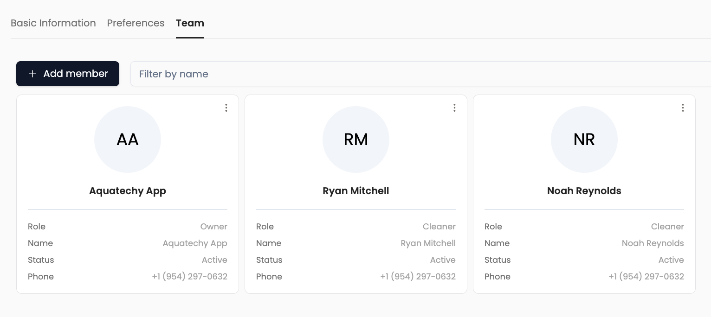Open Aquatechy App card's three-dot menu
This screenshot has width=711, height=317.
pos(226,108)
